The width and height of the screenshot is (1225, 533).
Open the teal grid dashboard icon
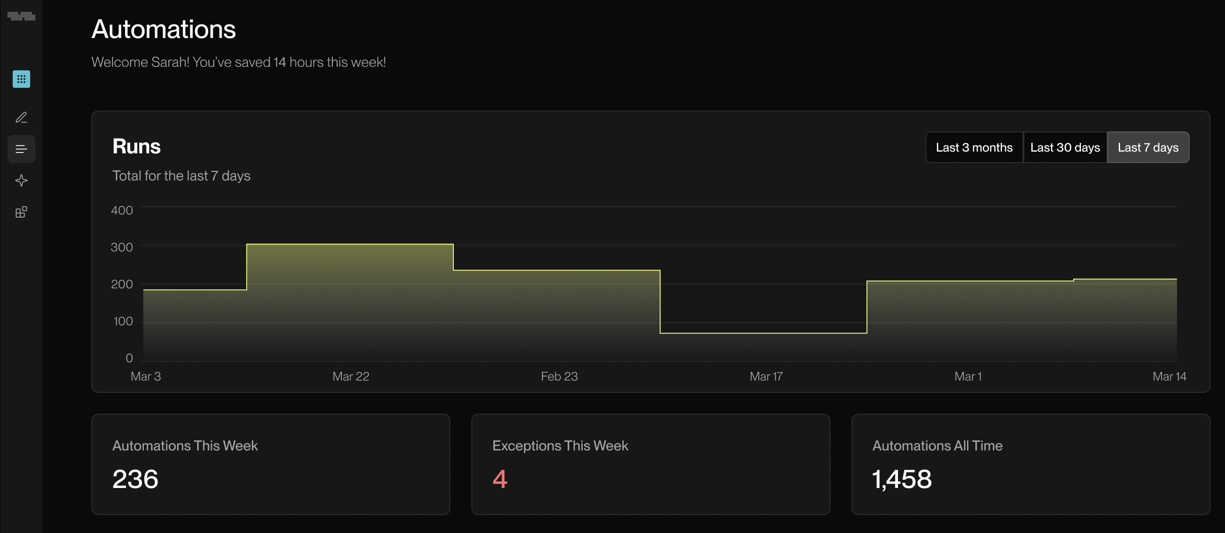click(21, 79)
